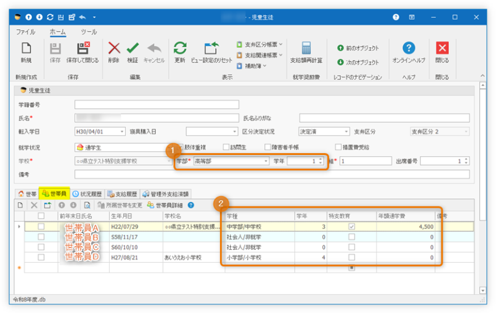The height and width of the screenshot is (313, 496).
Task: Click the 保存 save icon in ribbon
Action: 55,49
